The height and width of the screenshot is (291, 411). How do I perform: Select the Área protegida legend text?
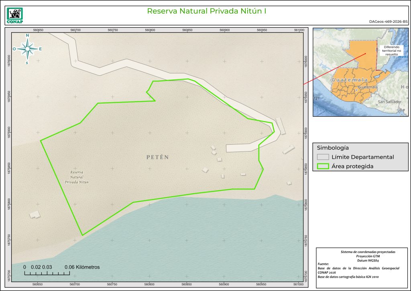(352, 166)
